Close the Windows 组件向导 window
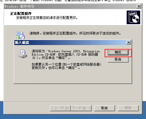146x119 pixels. (139, 6)
